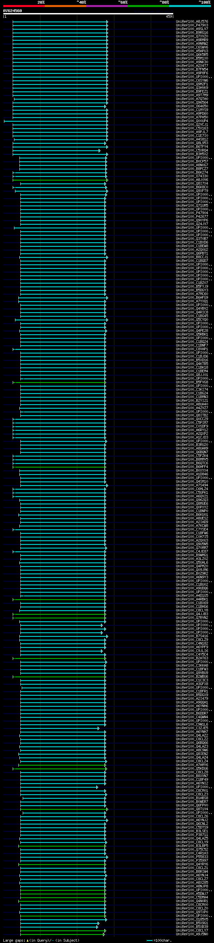Select hit label UniRef100_C3ZJE5
Viewport: 214px width, 943px height.
tap(192, 728)
